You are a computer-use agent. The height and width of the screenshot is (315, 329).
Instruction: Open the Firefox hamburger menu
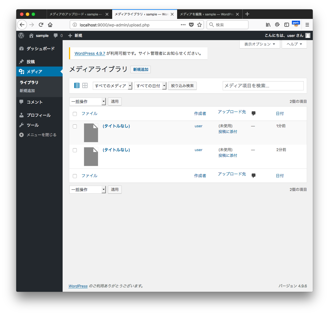coord(307,25)
